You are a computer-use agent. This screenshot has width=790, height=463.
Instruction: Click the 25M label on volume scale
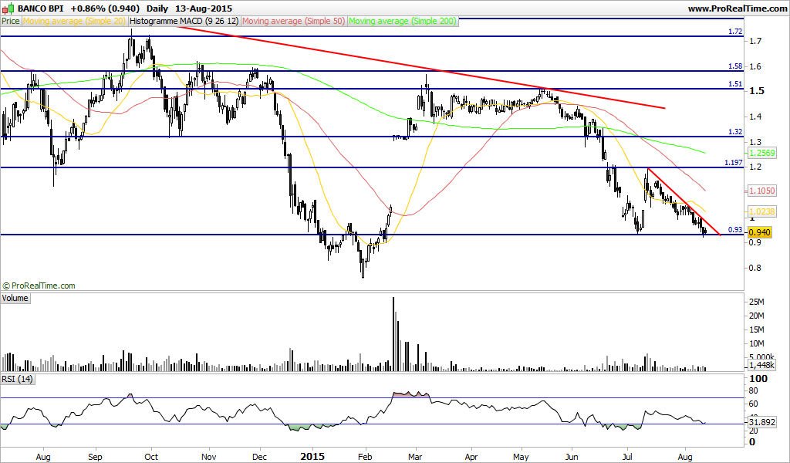[x=757, y=302]
